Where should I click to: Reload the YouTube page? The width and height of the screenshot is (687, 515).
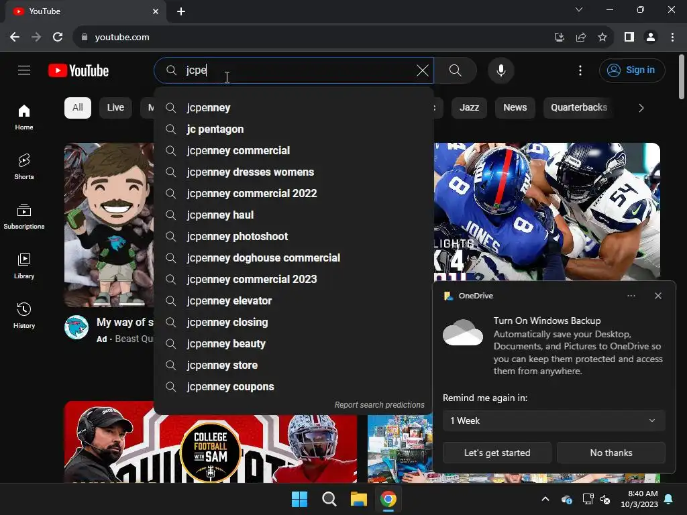pos(58,38)
